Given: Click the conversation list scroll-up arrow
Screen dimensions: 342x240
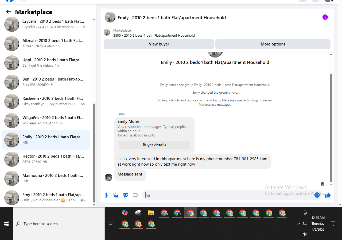Looking at the screenshot, I should (x=94, y=20).
